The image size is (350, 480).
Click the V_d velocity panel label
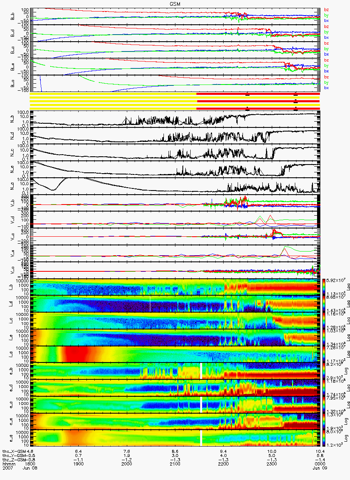[x=12, y=219]
